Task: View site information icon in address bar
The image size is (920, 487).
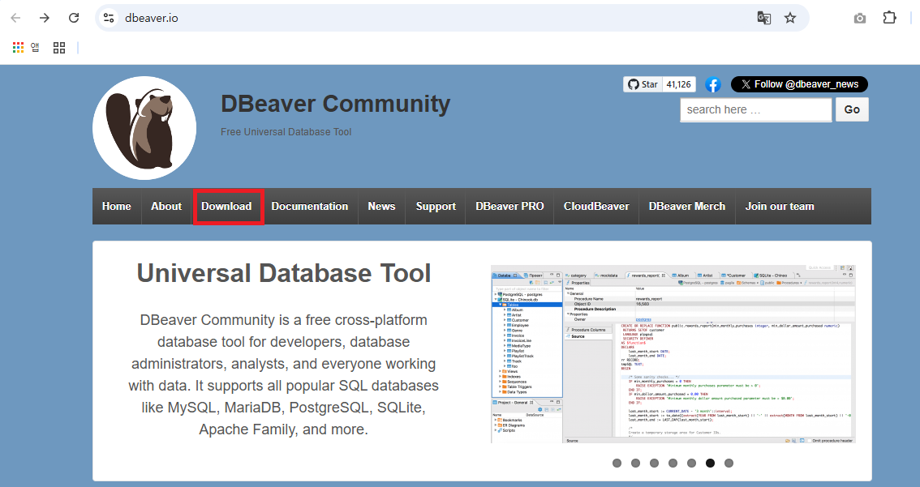Action: pyautogui.click(x=109, y=18)
